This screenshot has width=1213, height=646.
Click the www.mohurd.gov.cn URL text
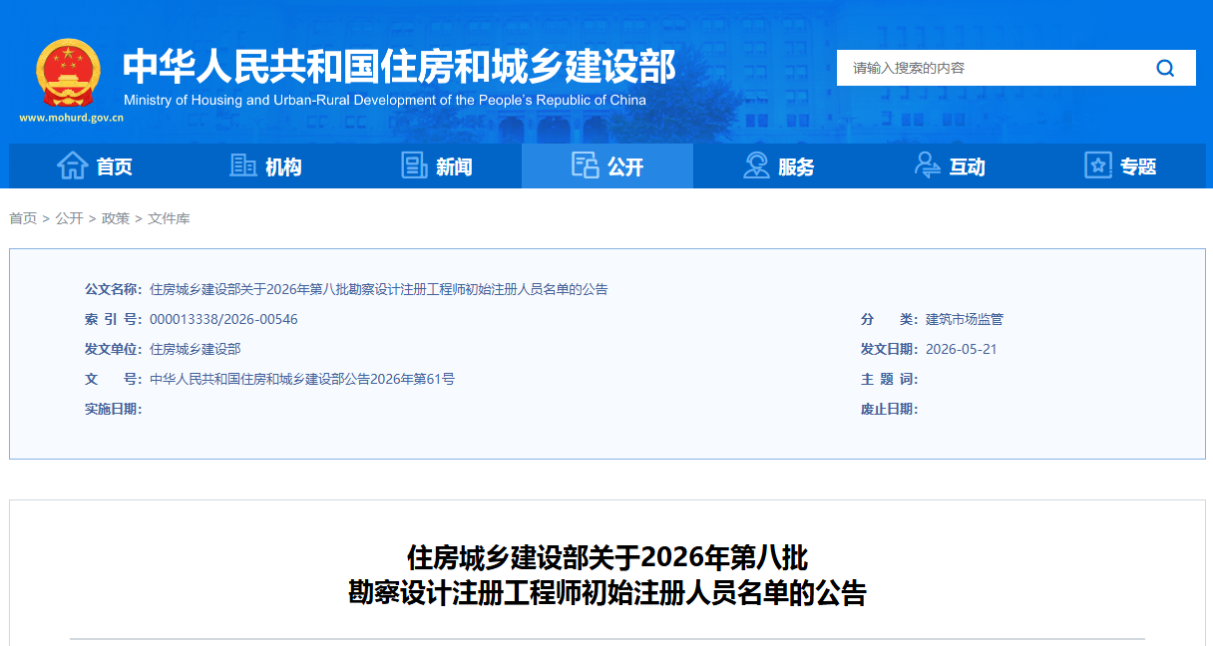[x=71, y=118]
